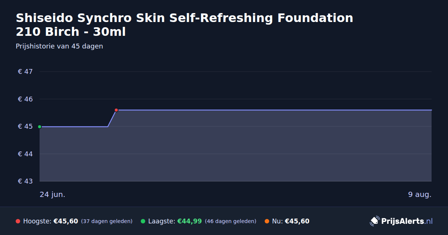Click the PrijsAlerts tag logo icon

point(374,221)
